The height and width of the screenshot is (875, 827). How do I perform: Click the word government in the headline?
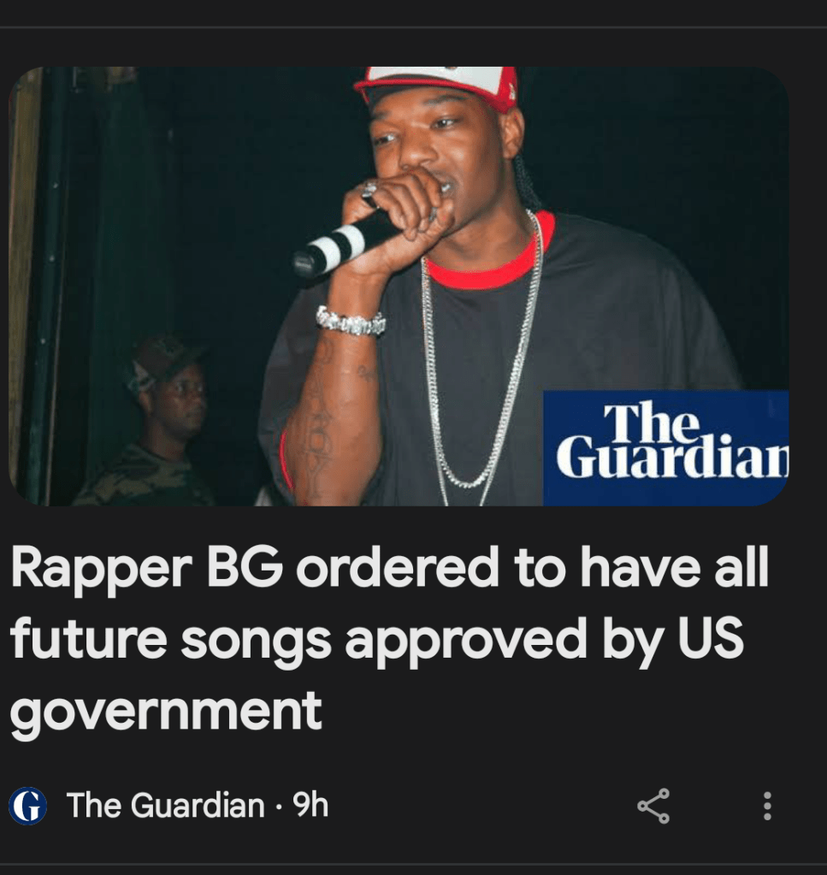[x=166, y=711]
